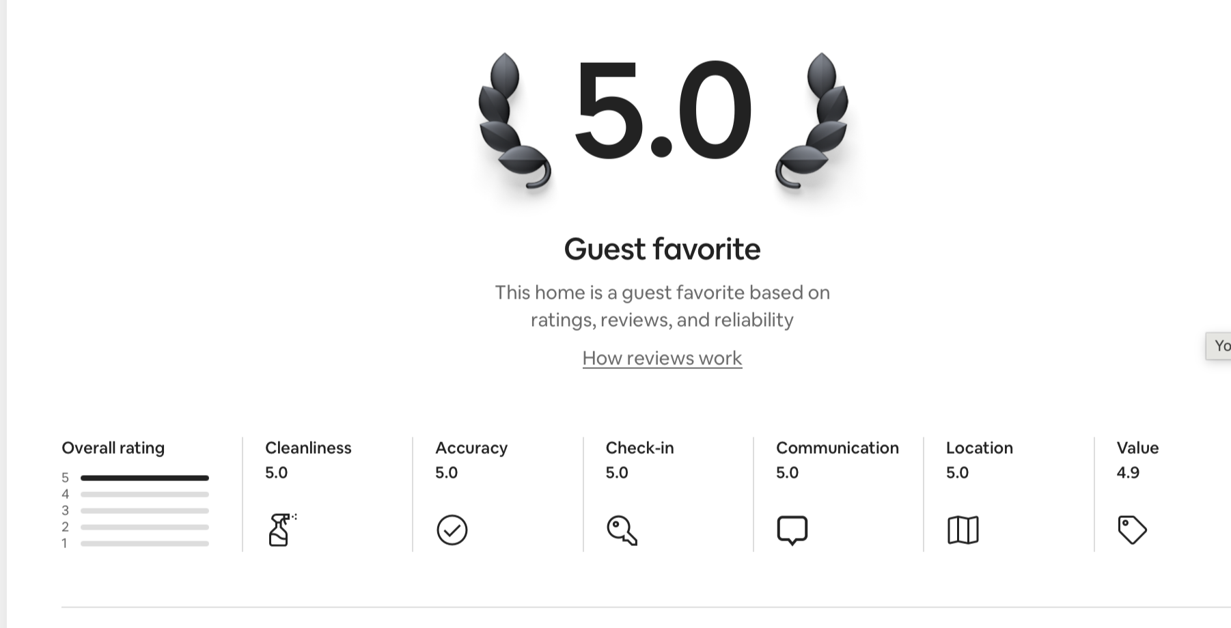This screenshot has width=1231, height=628.
Task: Click the Value price tag icon
Action: (1132, 530)
